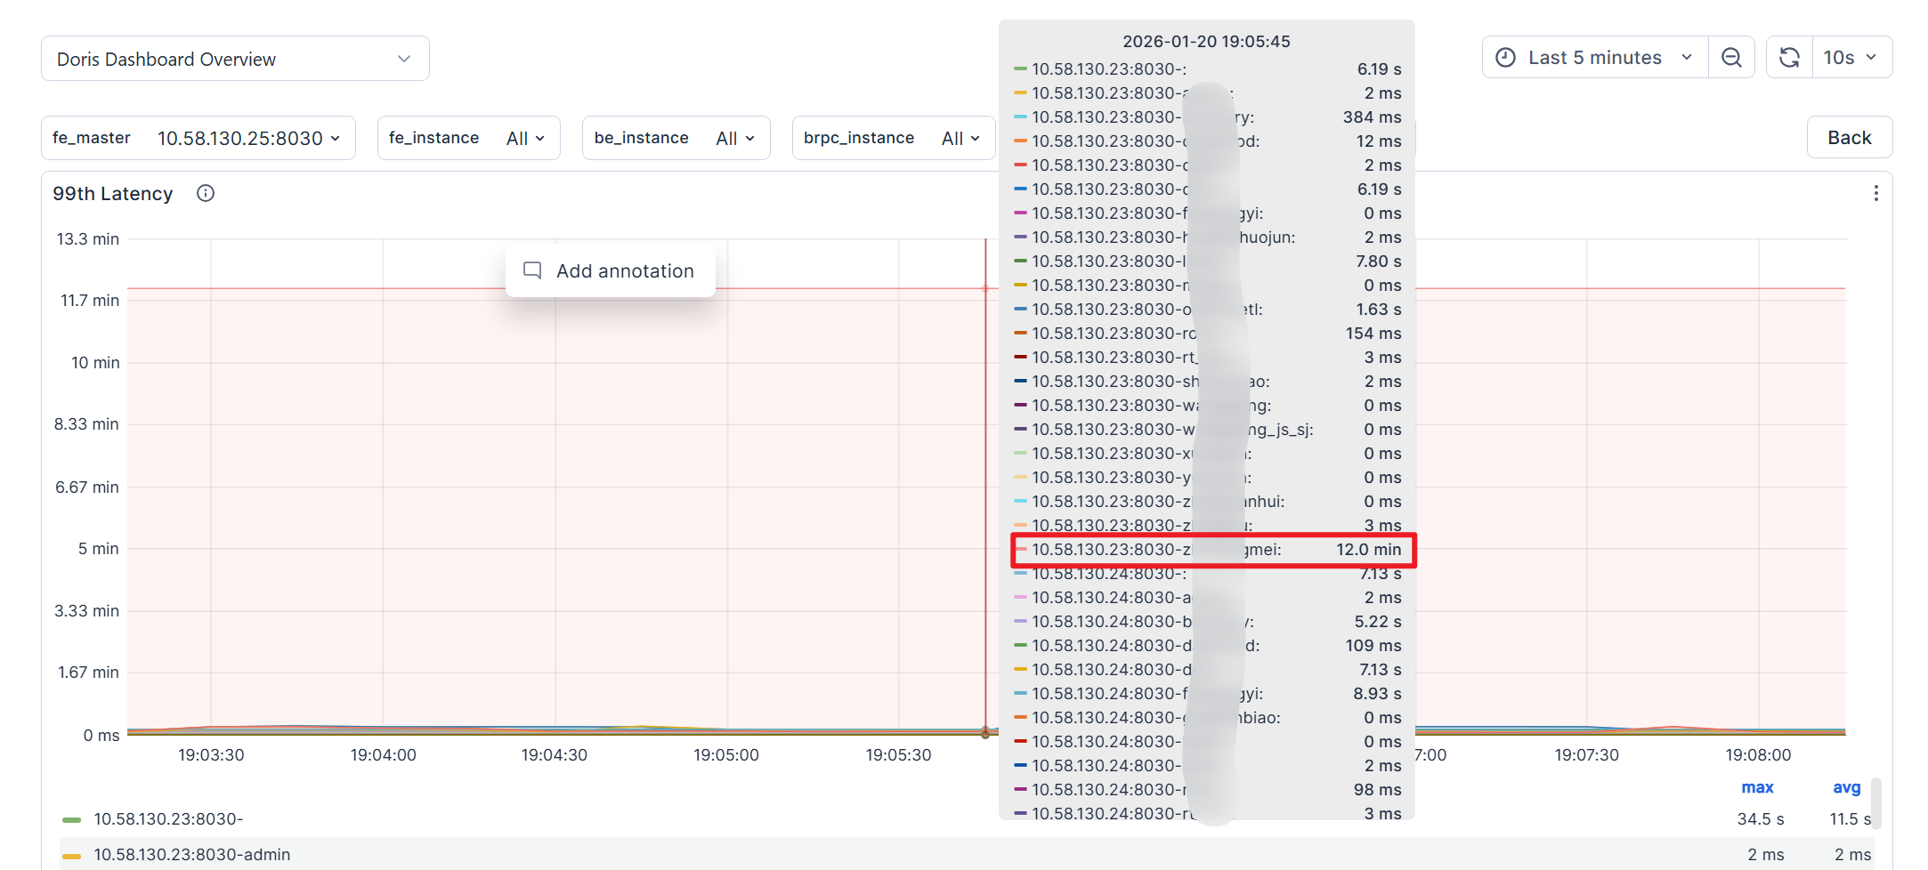Click the zoom out time range icon

pos(1731,58)
